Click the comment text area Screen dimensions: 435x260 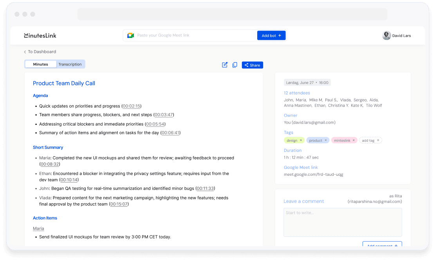click(x=343, y=222)
